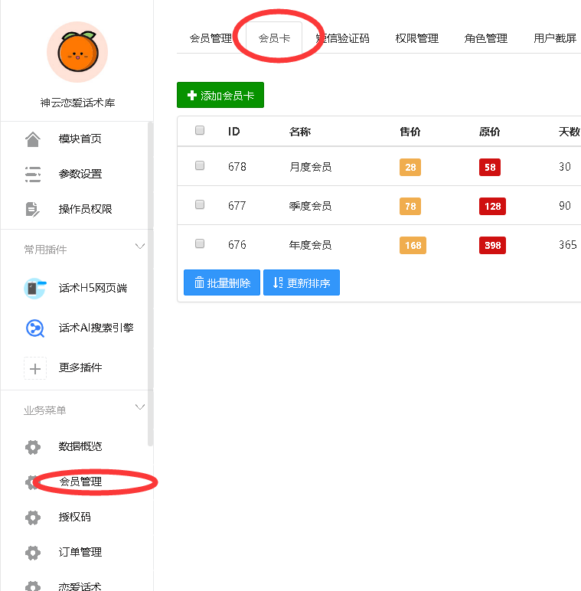Open 更多插件 menu item
The image size is (581, 591).
80,367
